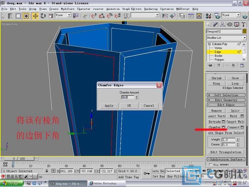Toggle the selection lock padlock
249x187 pixels.
pyautogui.click(x=47, y=171)
